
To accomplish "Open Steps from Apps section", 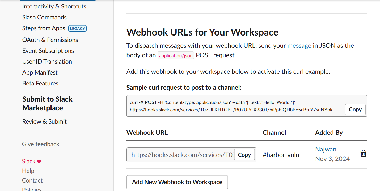I will point(44,28).
